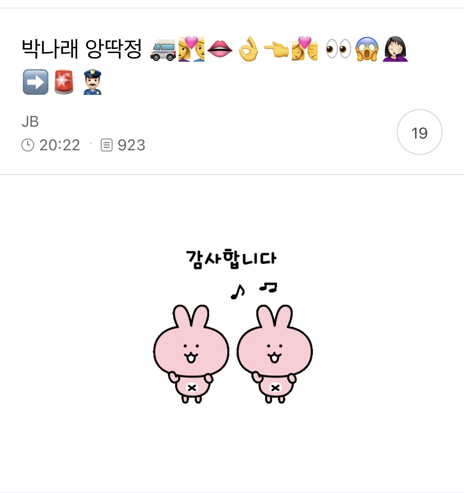Open the 19 comments circle button
The height and width of the screenshot is (493, 464).
tap(420, 132)
